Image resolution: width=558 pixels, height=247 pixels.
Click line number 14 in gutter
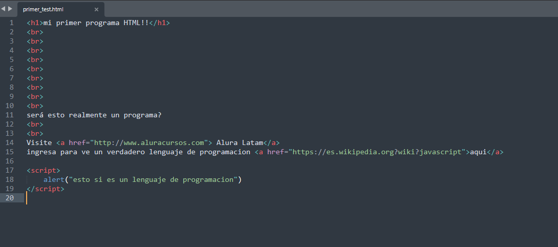10,142
